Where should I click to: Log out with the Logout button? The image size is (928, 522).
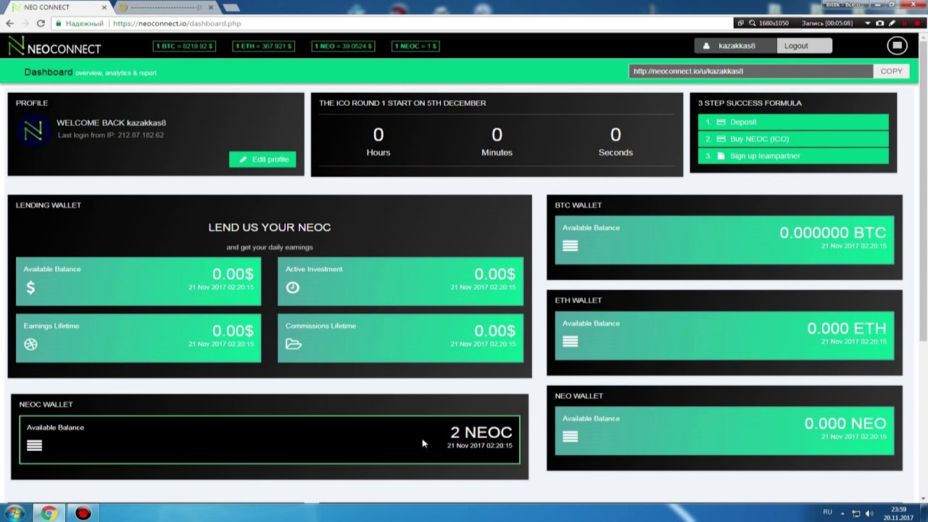click(x=804, y=46)
